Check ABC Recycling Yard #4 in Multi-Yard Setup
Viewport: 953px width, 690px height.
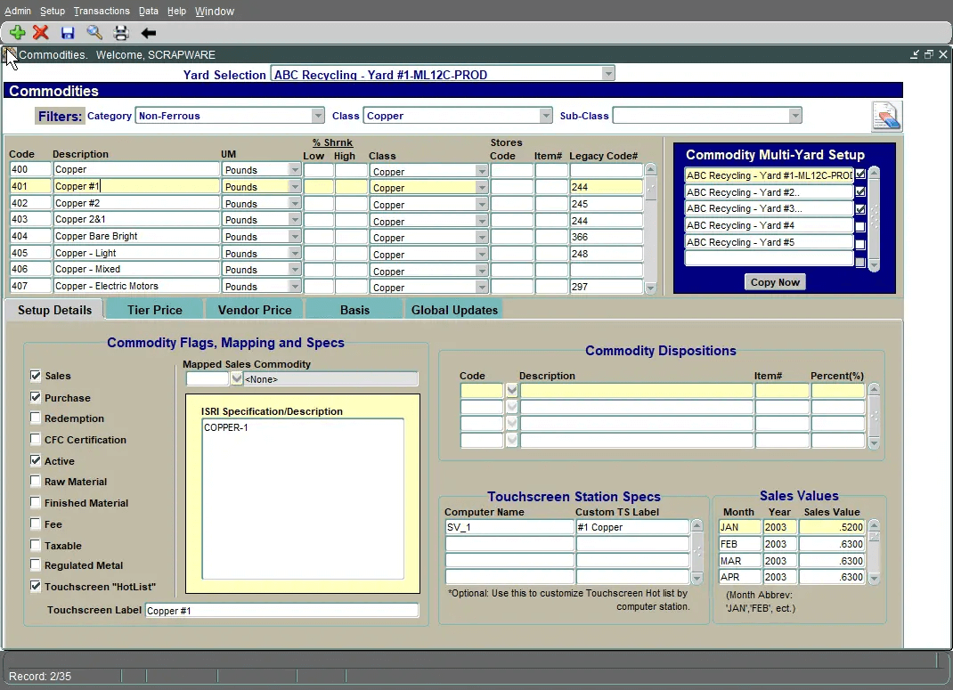pyautogui.click(x=859, y=225)
